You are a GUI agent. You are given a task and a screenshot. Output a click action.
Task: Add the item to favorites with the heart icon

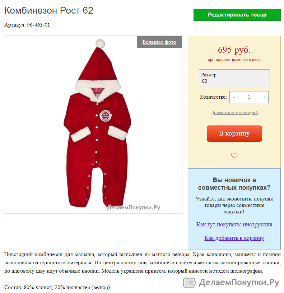(234, 155)
